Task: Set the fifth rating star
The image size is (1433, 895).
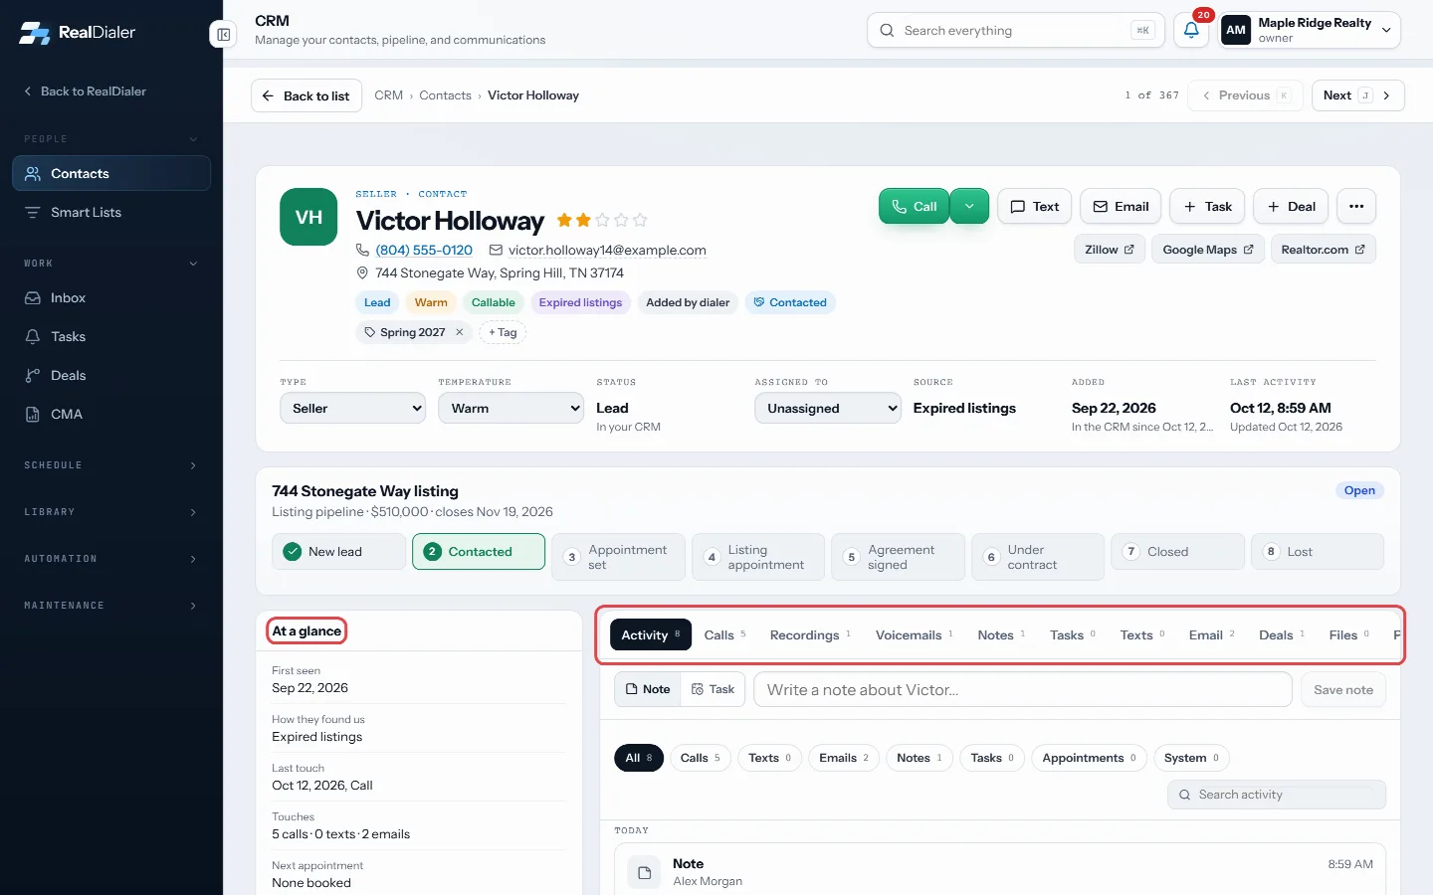Action: (640, 220)
